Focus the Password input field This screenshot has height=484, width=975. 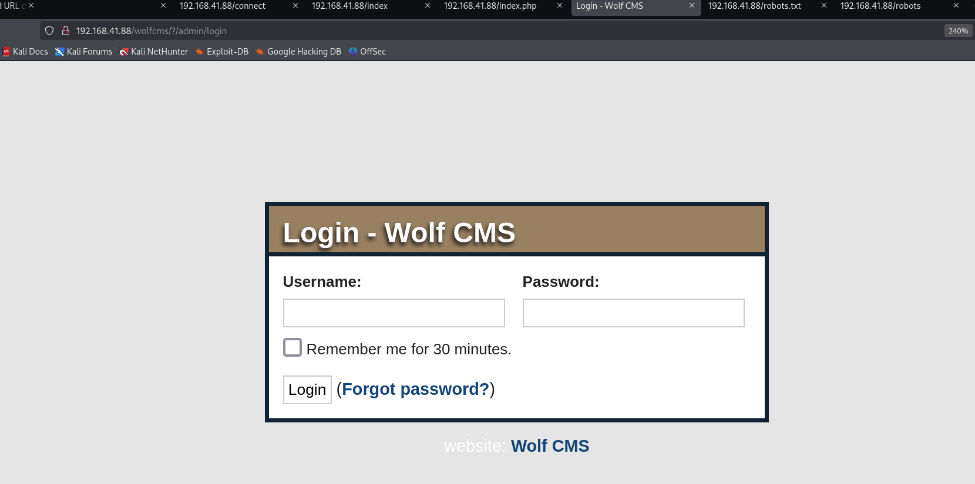[x=633, y=313]
